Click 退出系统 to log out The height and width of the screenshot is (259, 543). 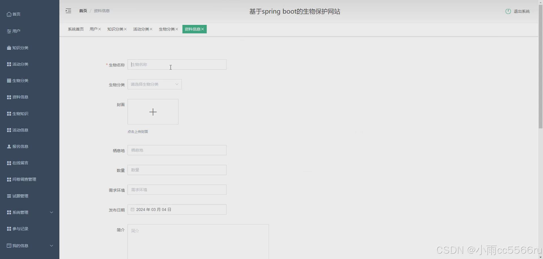pyautogui.click(x=522, y=11)
